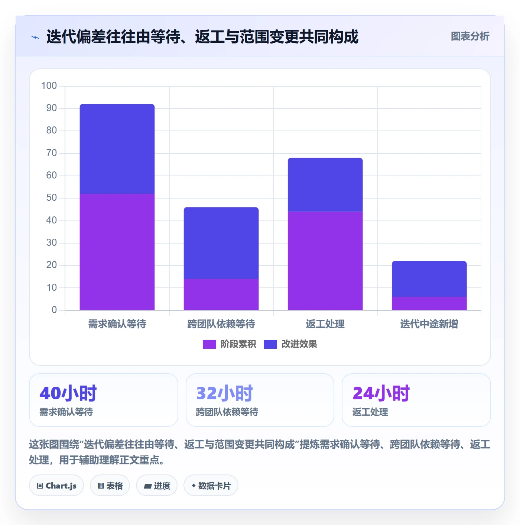The image size is (520, 525).
Task: Click the purple segment of 需求确认等待 bar
Action: coord(117,252)
